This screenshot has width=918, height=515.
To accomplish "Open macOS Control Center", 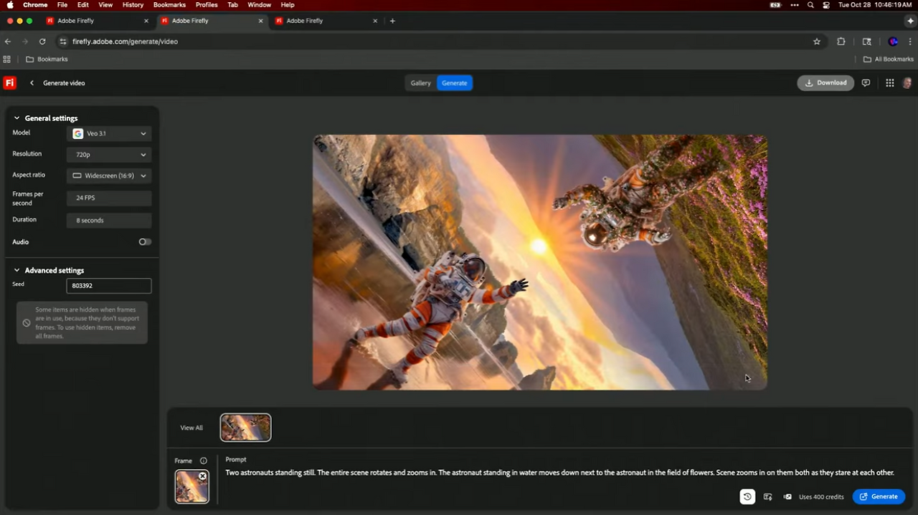I will coord(826,5).
